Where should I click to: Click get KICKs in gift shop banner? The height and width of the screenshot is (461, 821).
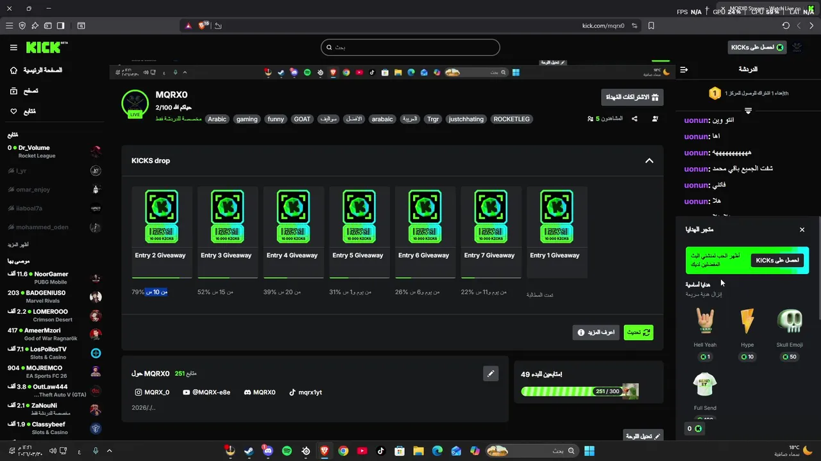coord(777,261)
